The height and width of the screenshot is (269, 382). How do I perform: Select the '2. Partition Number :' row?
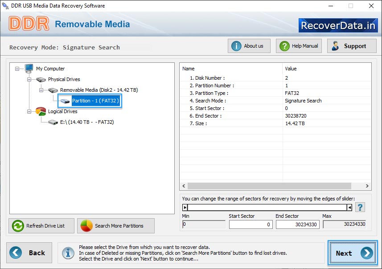275,86
